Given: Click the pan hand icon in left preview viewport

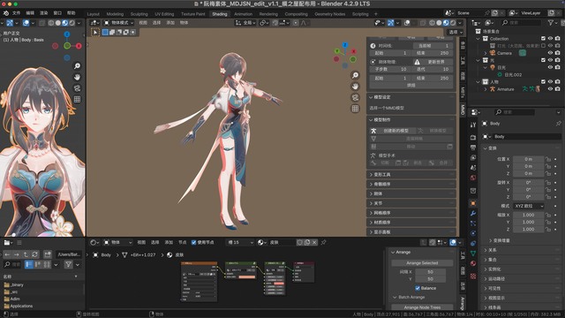Looking at the screenshot, I should click(x=77, y=77).
